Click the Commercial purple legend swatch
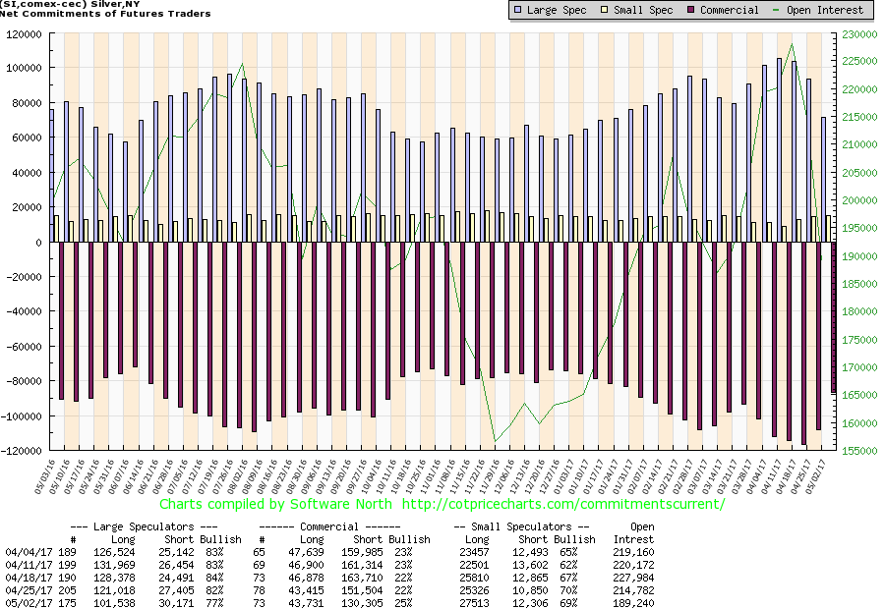 click(x=691, y=10)
